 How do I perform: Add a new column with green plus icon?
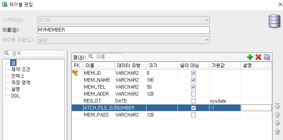pos(250,57)
